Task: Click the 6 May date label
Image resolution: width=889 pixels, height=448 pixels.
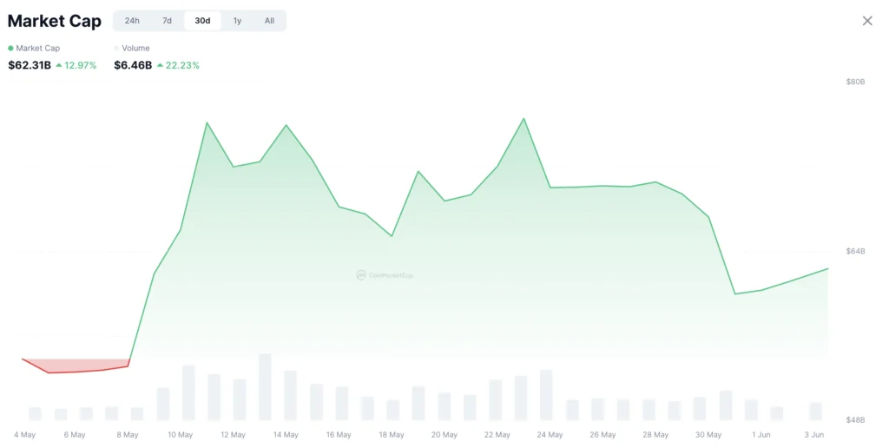Action: 75,435
